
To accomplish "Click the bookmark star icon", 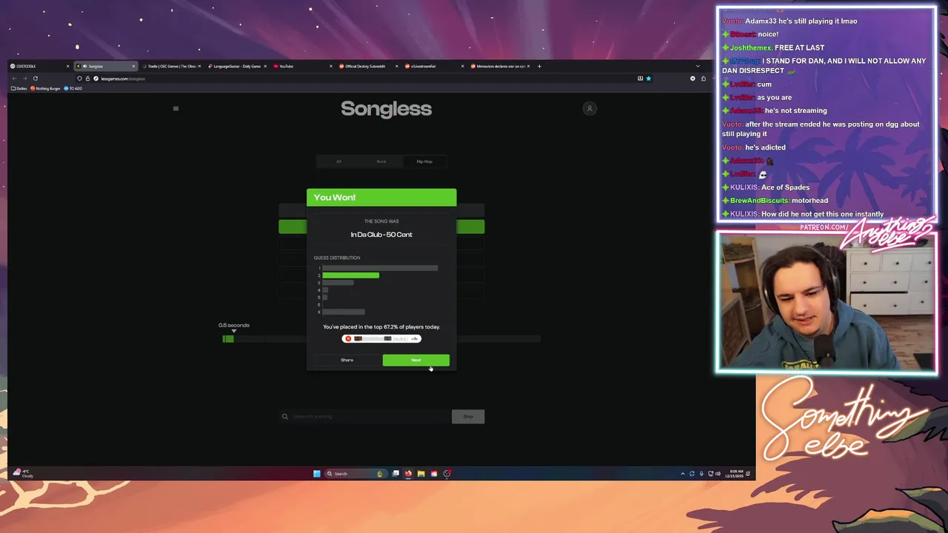I will pos(648,78).
